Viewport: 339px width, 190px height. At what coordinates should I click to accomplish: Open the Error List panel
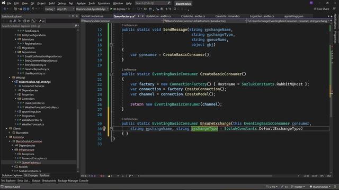click(23, 180)
